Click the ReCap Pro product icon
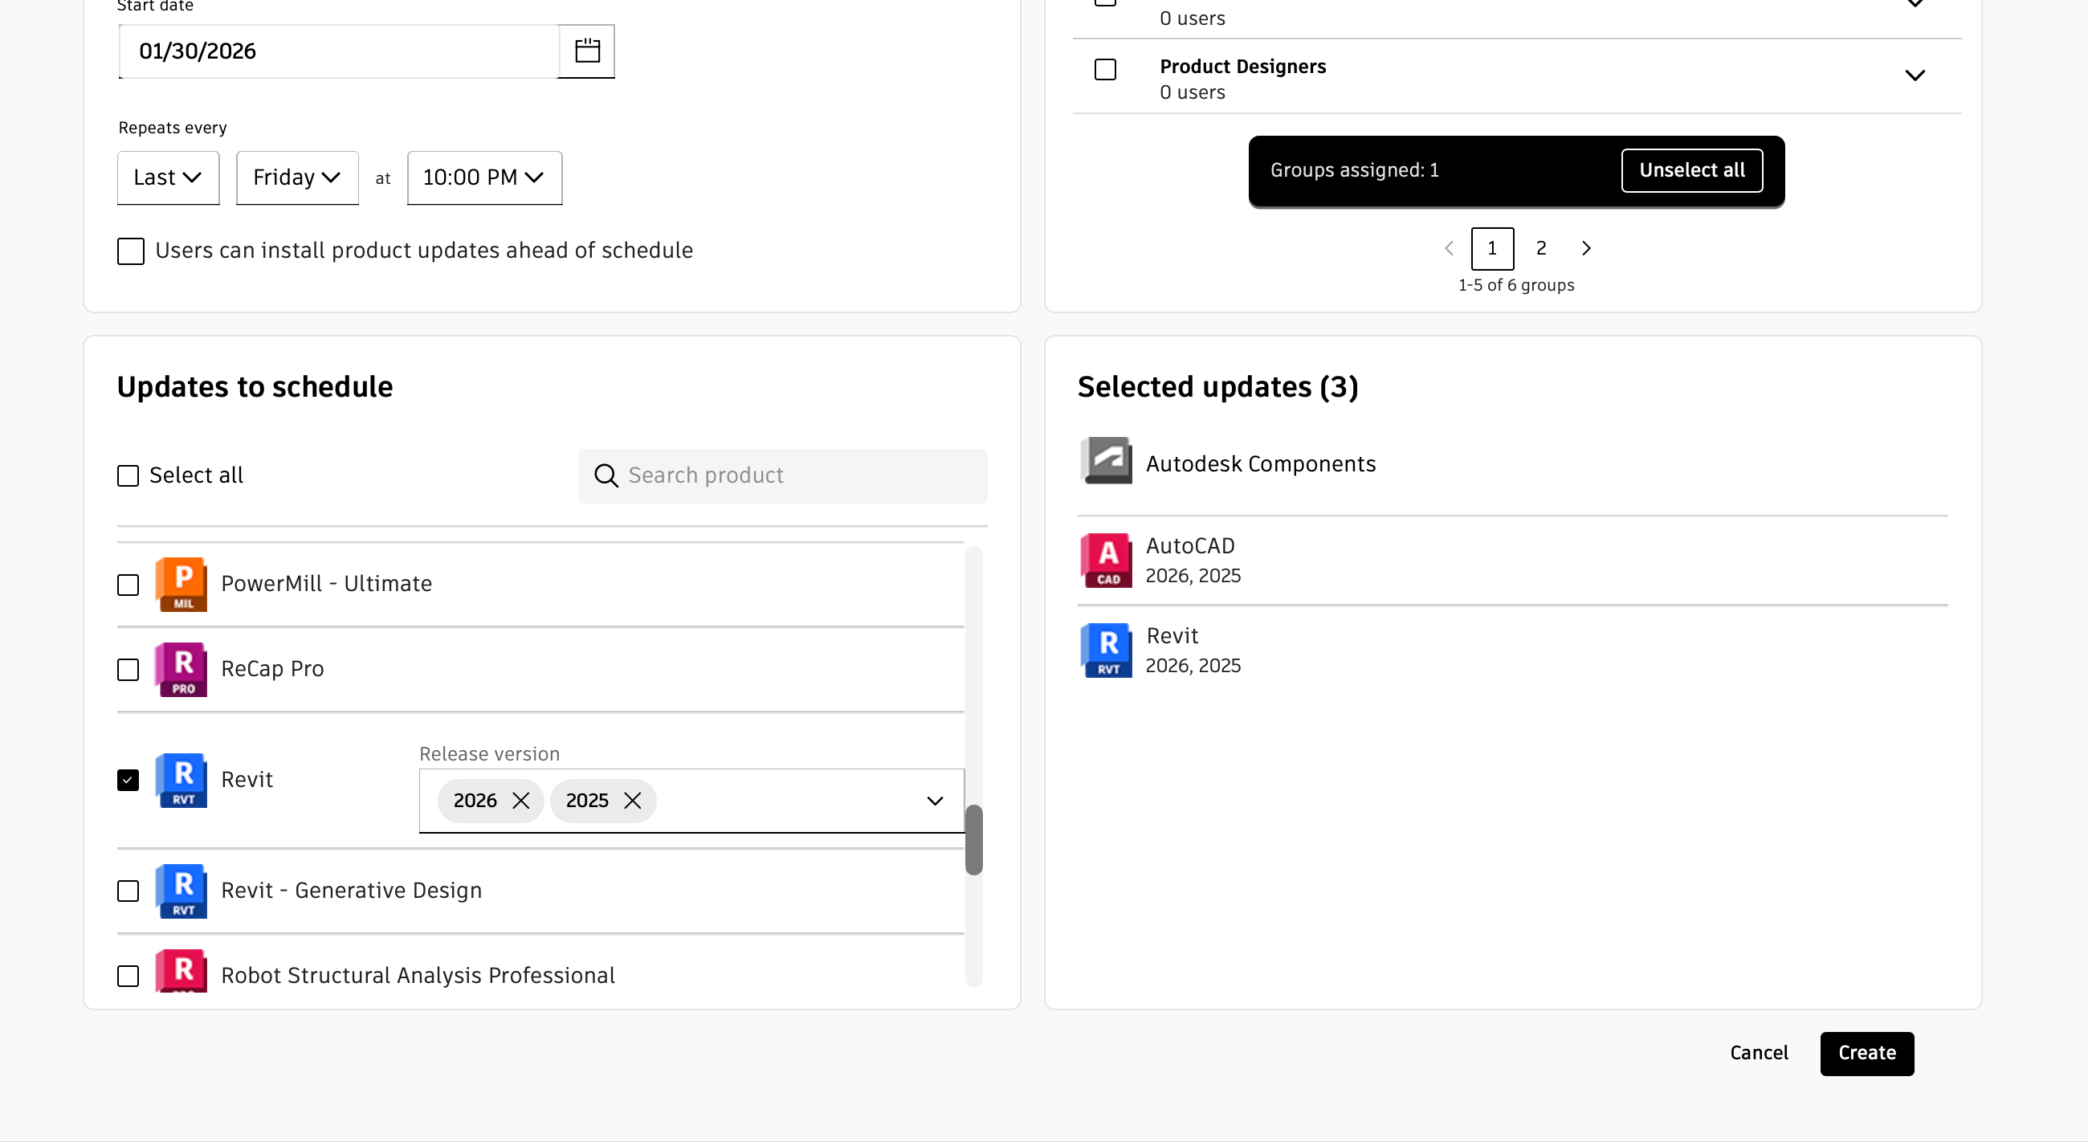The image size is (2088, 1142). tap(181, 670)
